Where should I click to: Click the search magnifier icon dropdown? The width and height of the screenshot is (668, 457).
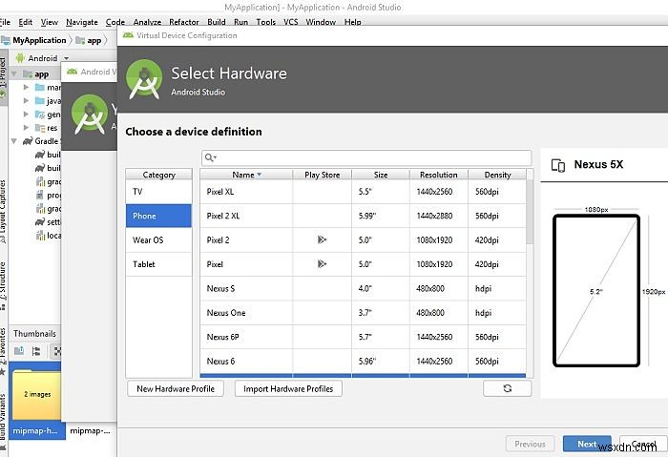pyautogui.click(x=211, y=157)
